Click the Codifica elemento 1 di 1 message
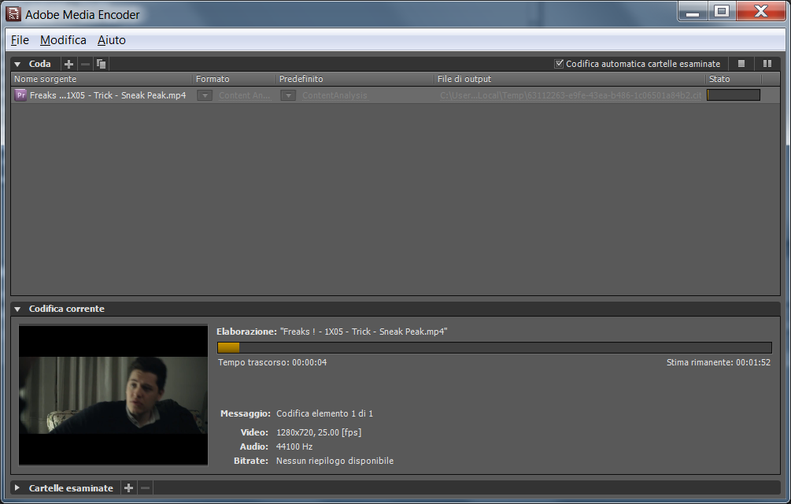The image size is (791, 504). (324, 413)
